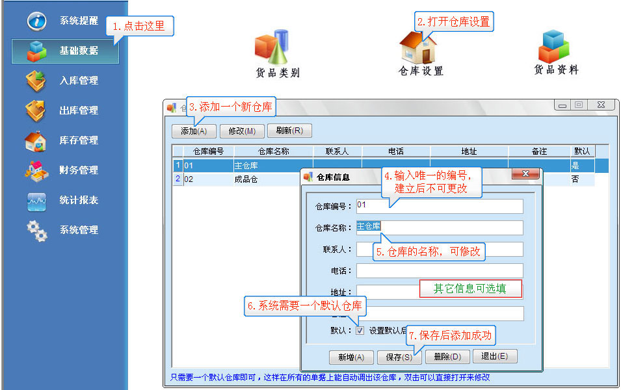Screen dimensions: 621x390
Task: Open 财务管理 finance icon
Action: pos(36,170)
